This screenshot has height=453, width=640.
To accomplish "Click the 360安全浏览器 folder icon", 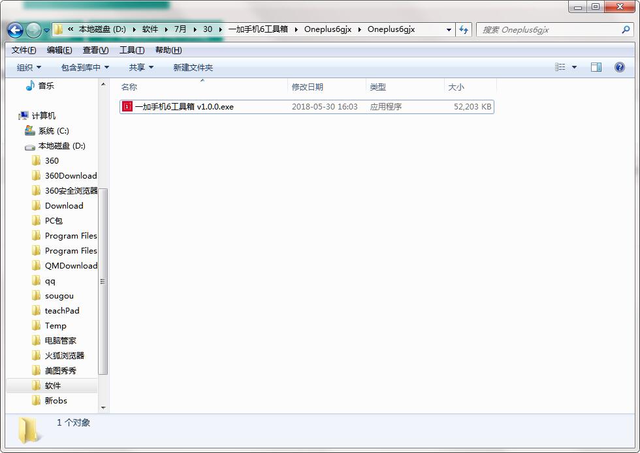I will (37, 190).
